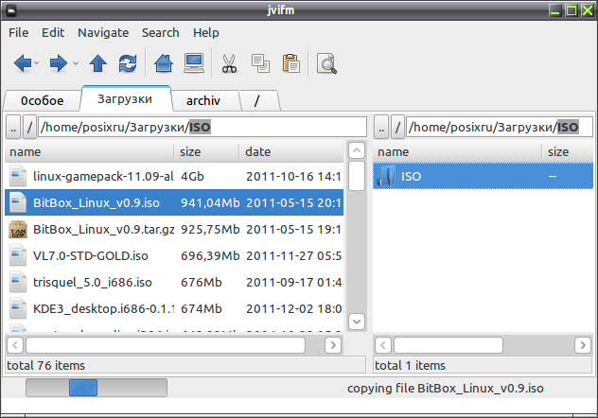The width and height of the screenshot is (598, 418).
Task: Click the Forward arrow toolbar icon
Action: coord(59,62)
